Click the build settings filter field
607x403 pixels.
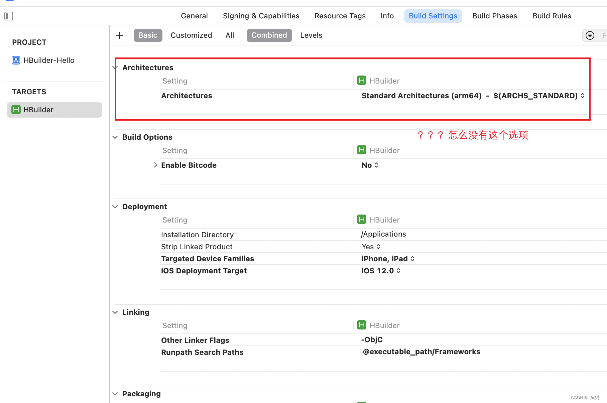[595, 35]
